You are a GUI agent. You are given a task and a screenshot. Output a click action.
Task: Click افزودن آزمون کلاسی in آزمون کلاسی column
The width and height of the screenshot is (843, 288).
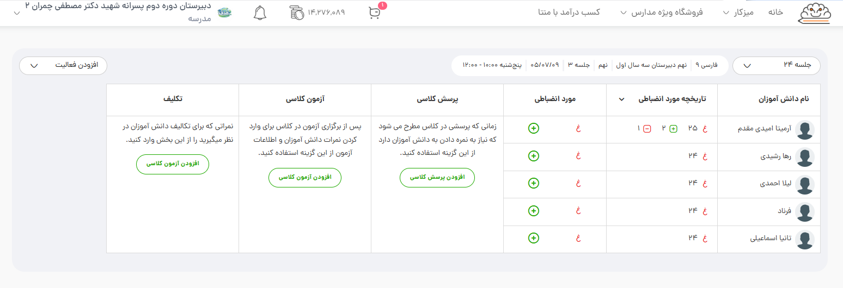(305, 178)
